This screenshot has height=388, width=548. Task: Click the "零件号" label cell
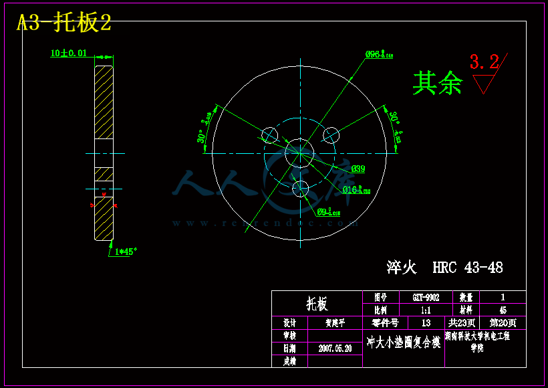point(385,323)
